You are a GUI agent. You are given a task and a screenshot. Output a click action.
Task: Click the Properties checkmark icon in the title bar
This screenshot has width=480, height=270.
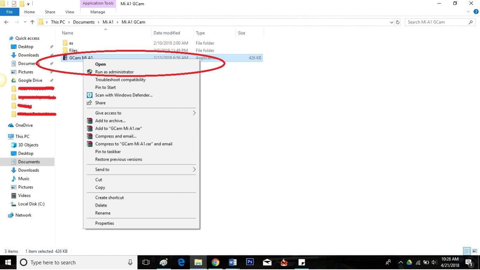[x=14, y=4]
